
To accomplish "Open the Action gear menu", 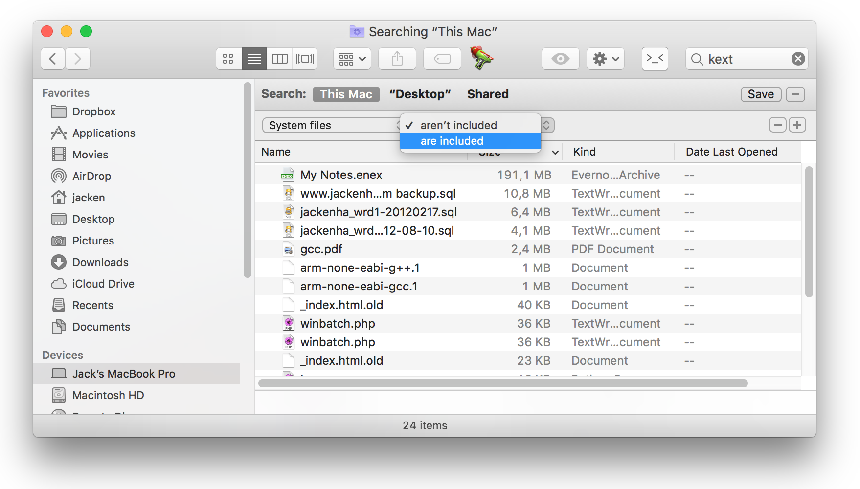I will coord(606,59).
